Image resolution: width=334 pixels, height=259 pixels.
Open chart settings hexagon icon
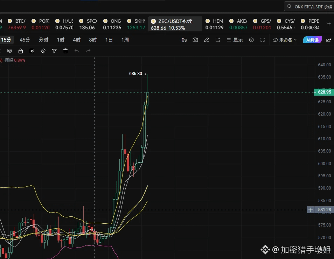[251, 40]
